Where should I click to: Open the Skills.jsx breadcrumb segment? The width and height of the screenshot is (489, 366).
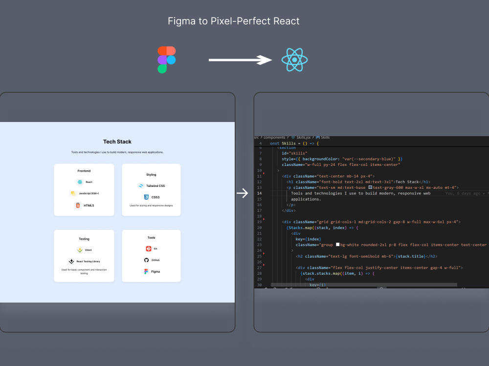coord(303,137)
